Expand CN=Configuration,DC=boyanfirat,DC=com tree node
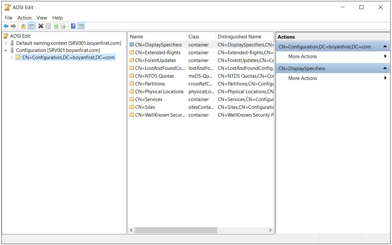Screen dimensions: 392x245 [12, 58]
